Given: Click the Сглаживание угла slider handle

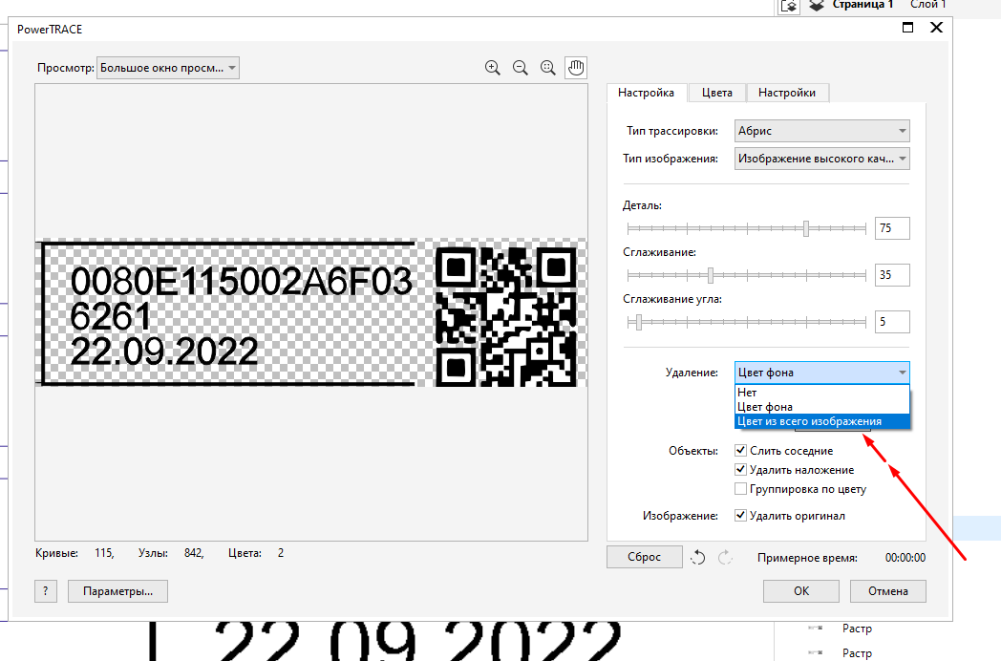Looking at the screenshot, I should click(638, 322).
